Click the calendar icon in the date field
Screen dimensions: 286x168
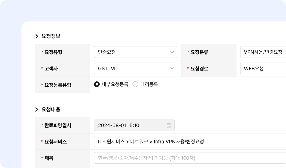(169, 126)
